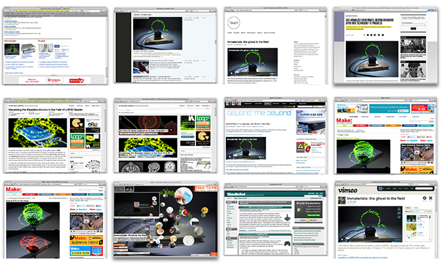
Task: Click the Download Now button in Slashdot ad
Action: tap(313, 215)
